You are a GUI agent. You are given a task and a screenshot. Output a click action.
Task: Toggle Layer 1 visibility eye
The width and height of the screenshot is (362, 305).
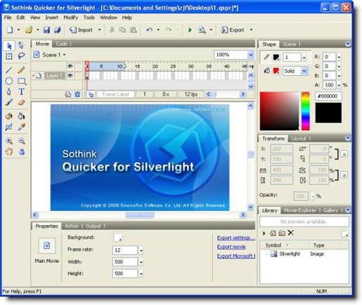click(70, 76)
